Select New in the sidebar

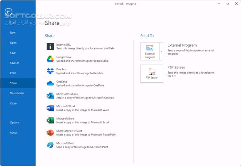(13, 33)
